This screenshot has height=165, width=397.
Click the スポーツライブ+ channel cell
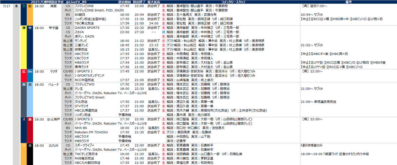point(85,145)
